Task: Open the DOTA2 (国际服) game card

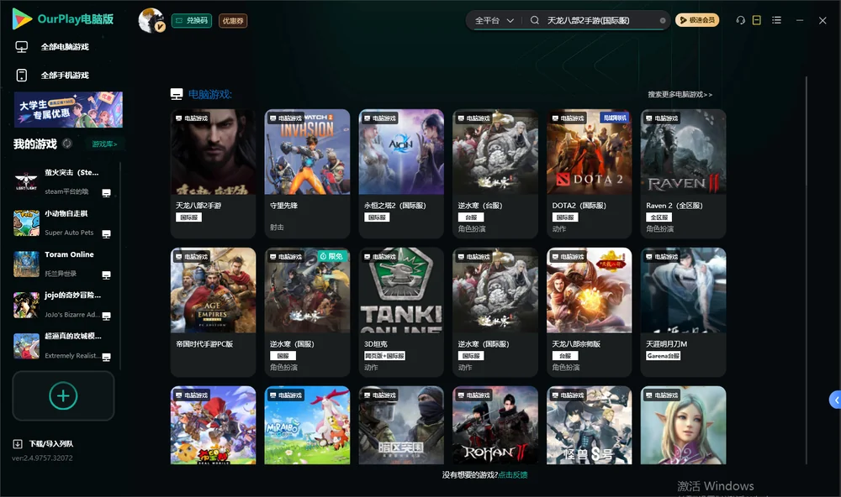Action: point(590,174)
